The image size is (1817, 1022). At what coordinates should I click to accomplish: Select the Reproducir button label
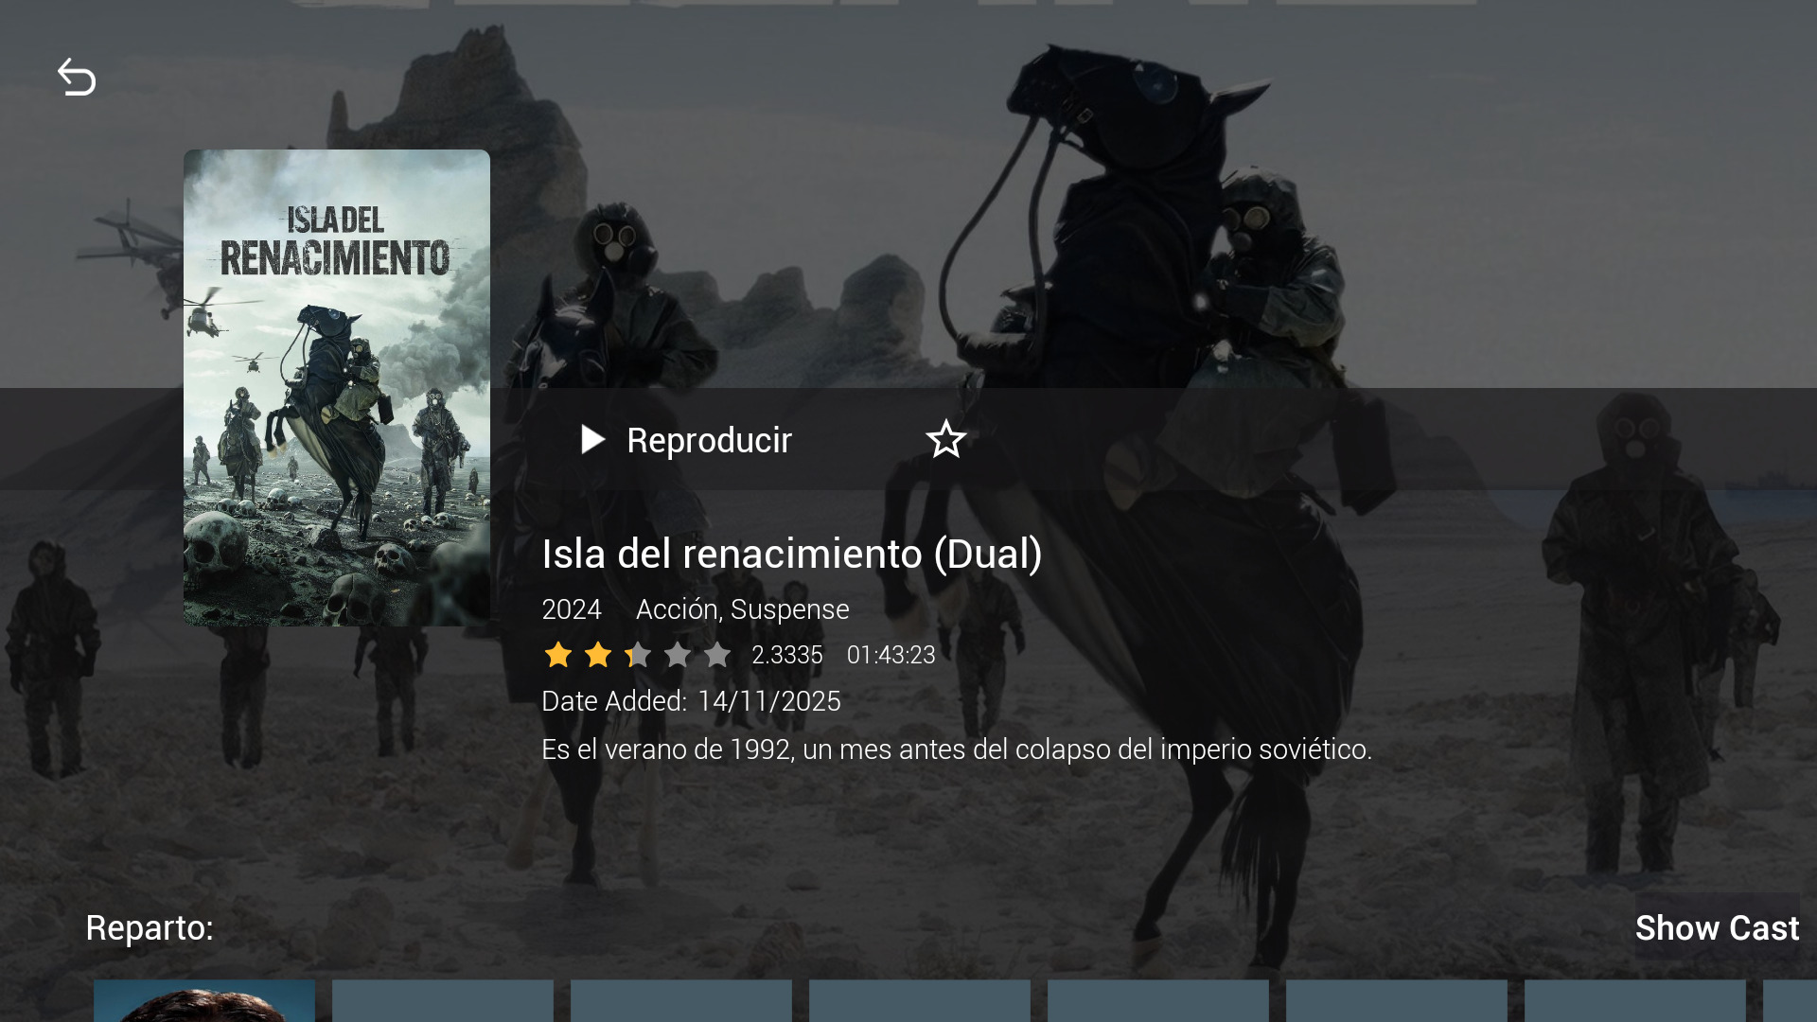(x=709, y=440)
